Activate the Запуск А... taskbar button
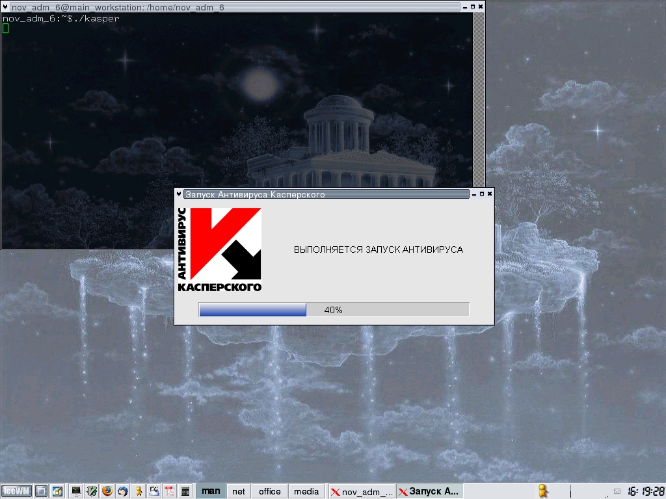Viewport: 666px width, 499px height. [x=429, y=491]
